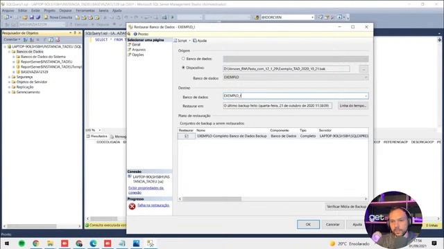Click the disconnect icon in Object Explorer toolbar

click(32, 40)
